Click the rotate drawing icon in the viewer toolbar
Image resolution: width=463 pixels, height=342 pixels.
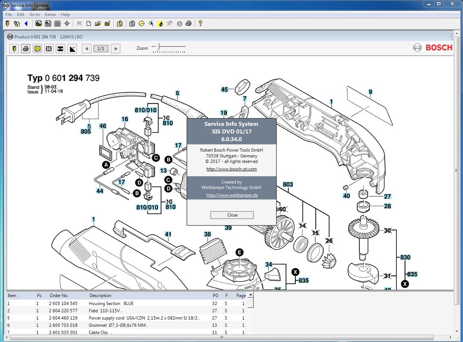click(72, 49)
